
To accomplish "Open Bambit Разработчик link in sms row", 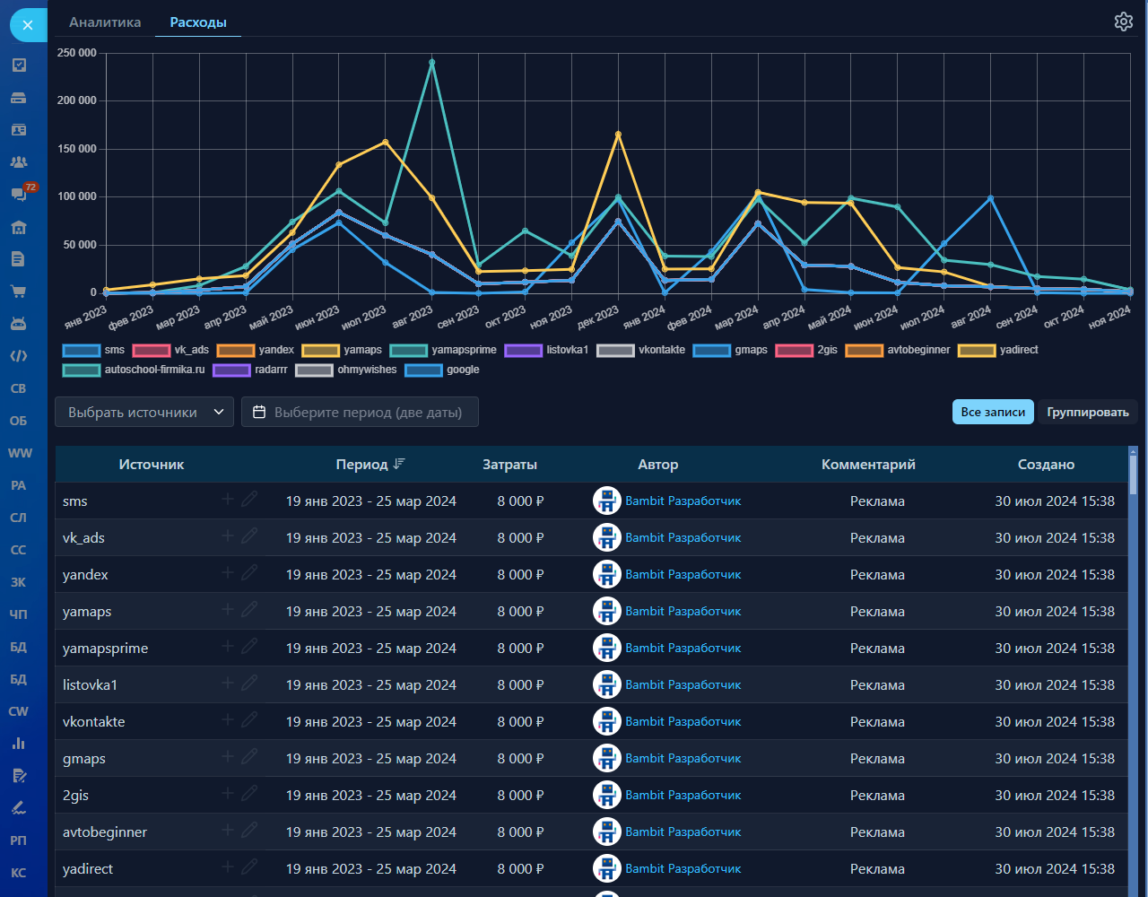I will tap(683, 501).
